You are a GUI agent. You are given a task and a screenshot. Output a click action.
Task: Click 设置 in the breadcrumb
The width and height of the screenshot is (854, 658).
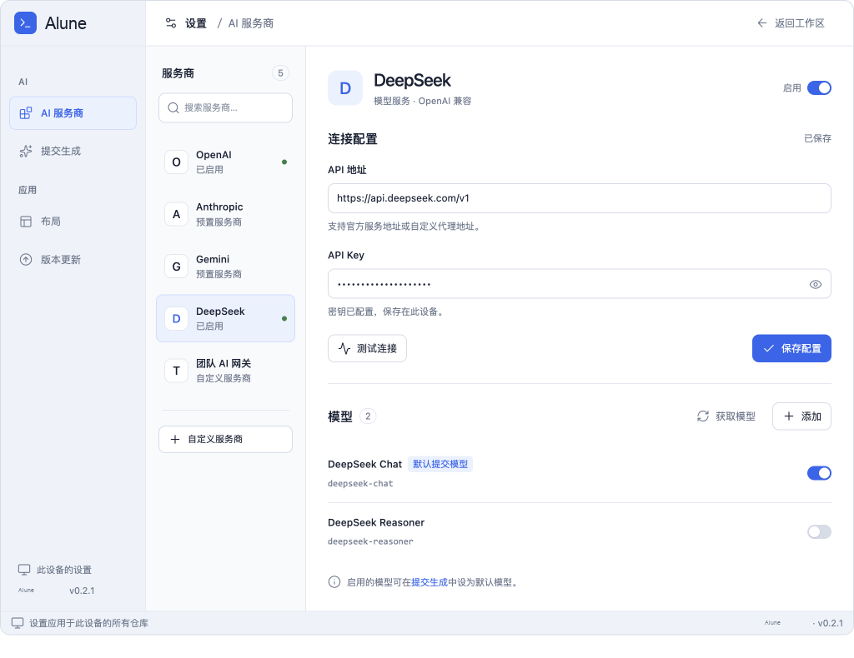[x=195, y=22]
